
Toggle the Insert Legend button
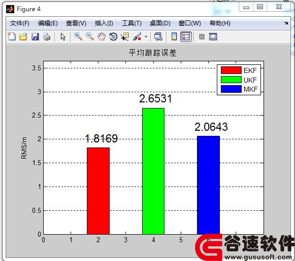coord(186,36)
